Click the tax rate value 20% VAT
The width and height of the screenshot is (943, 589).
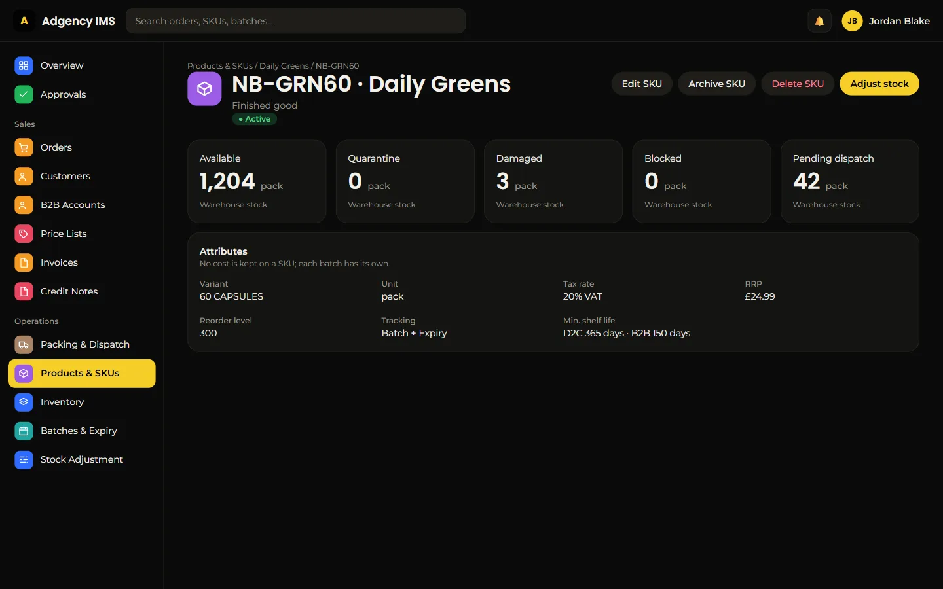tap(582, 296)
